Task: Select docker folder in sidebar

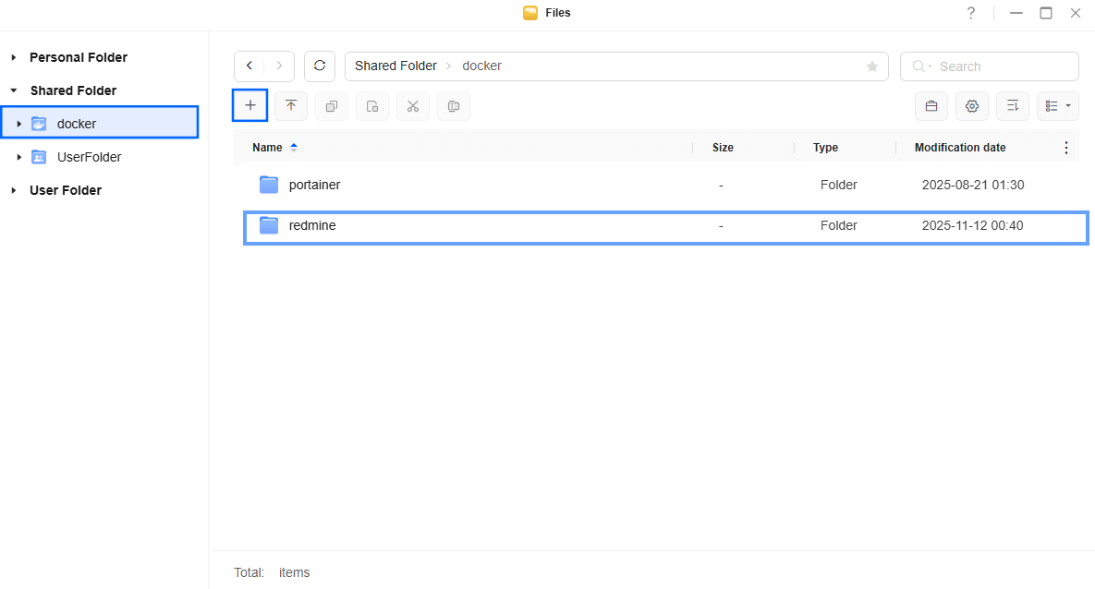Action: click(x=77, y=124)
